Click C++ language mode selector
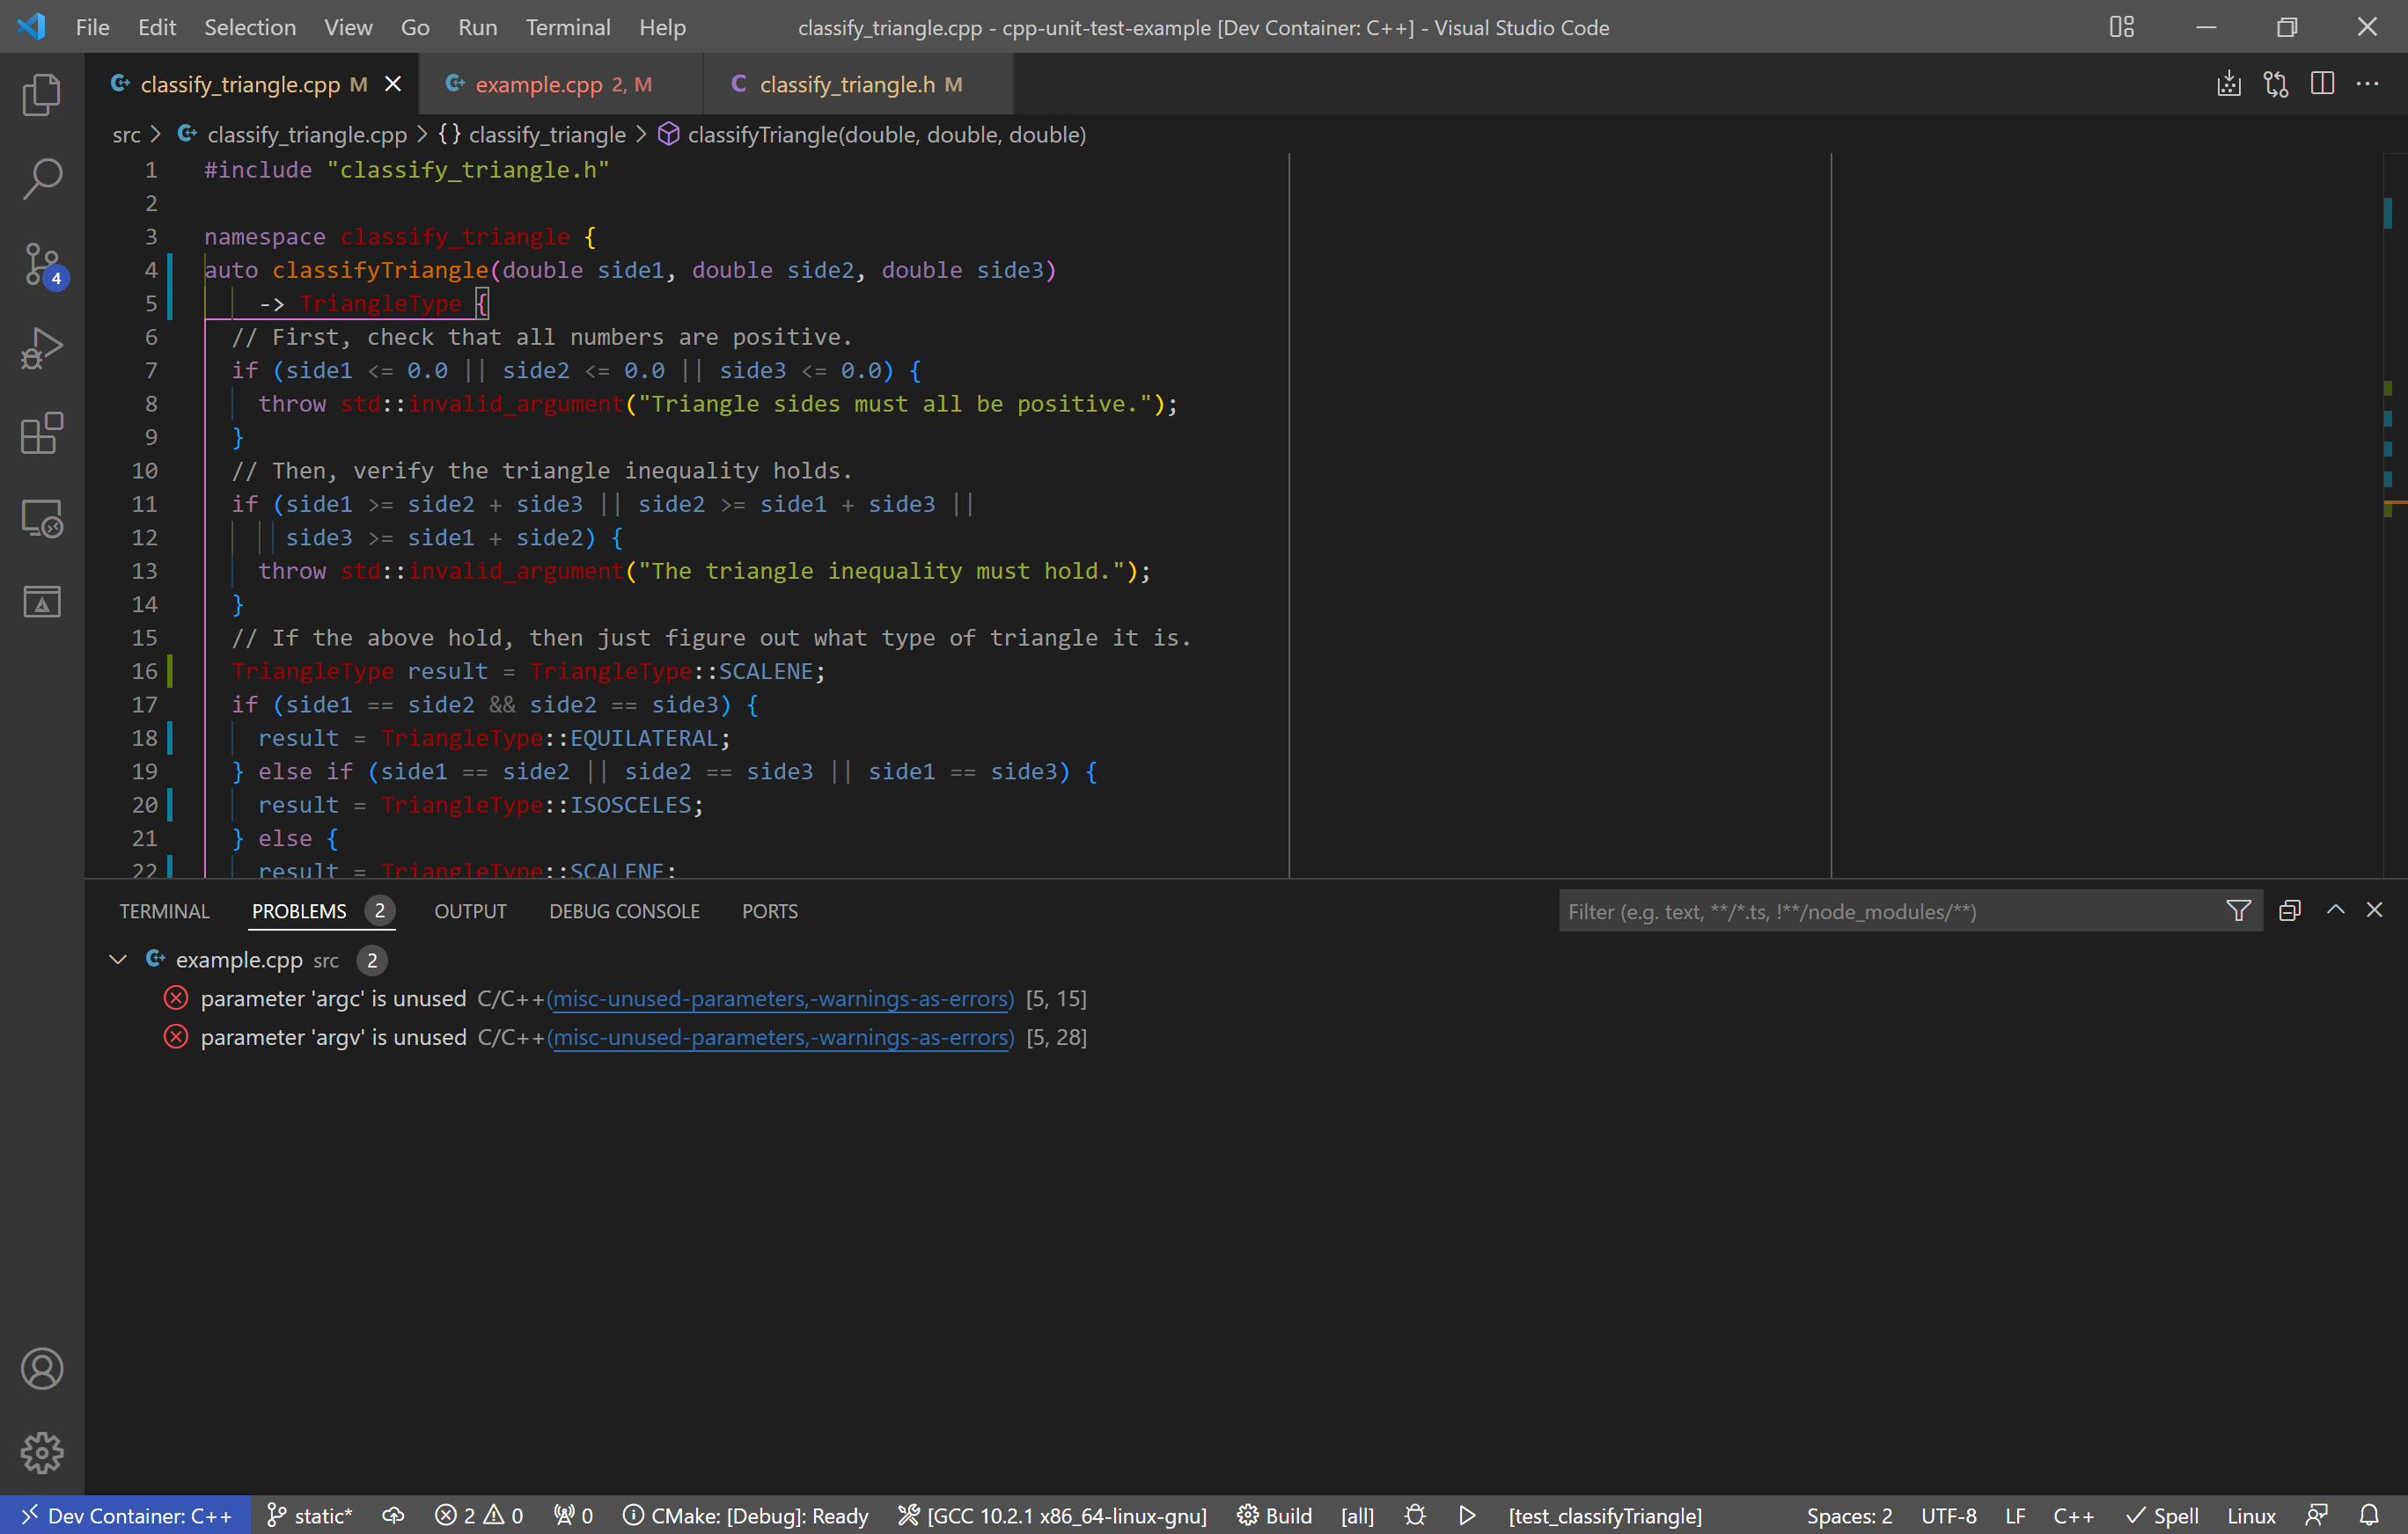The height and width of the screenshot is (1534, 2408). [x=2073, y=1515]
